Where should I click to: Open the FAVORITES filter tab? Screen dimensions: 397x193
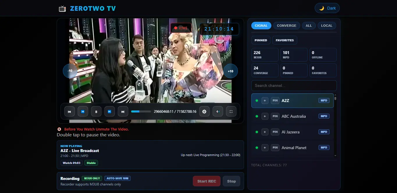(285, 40)
